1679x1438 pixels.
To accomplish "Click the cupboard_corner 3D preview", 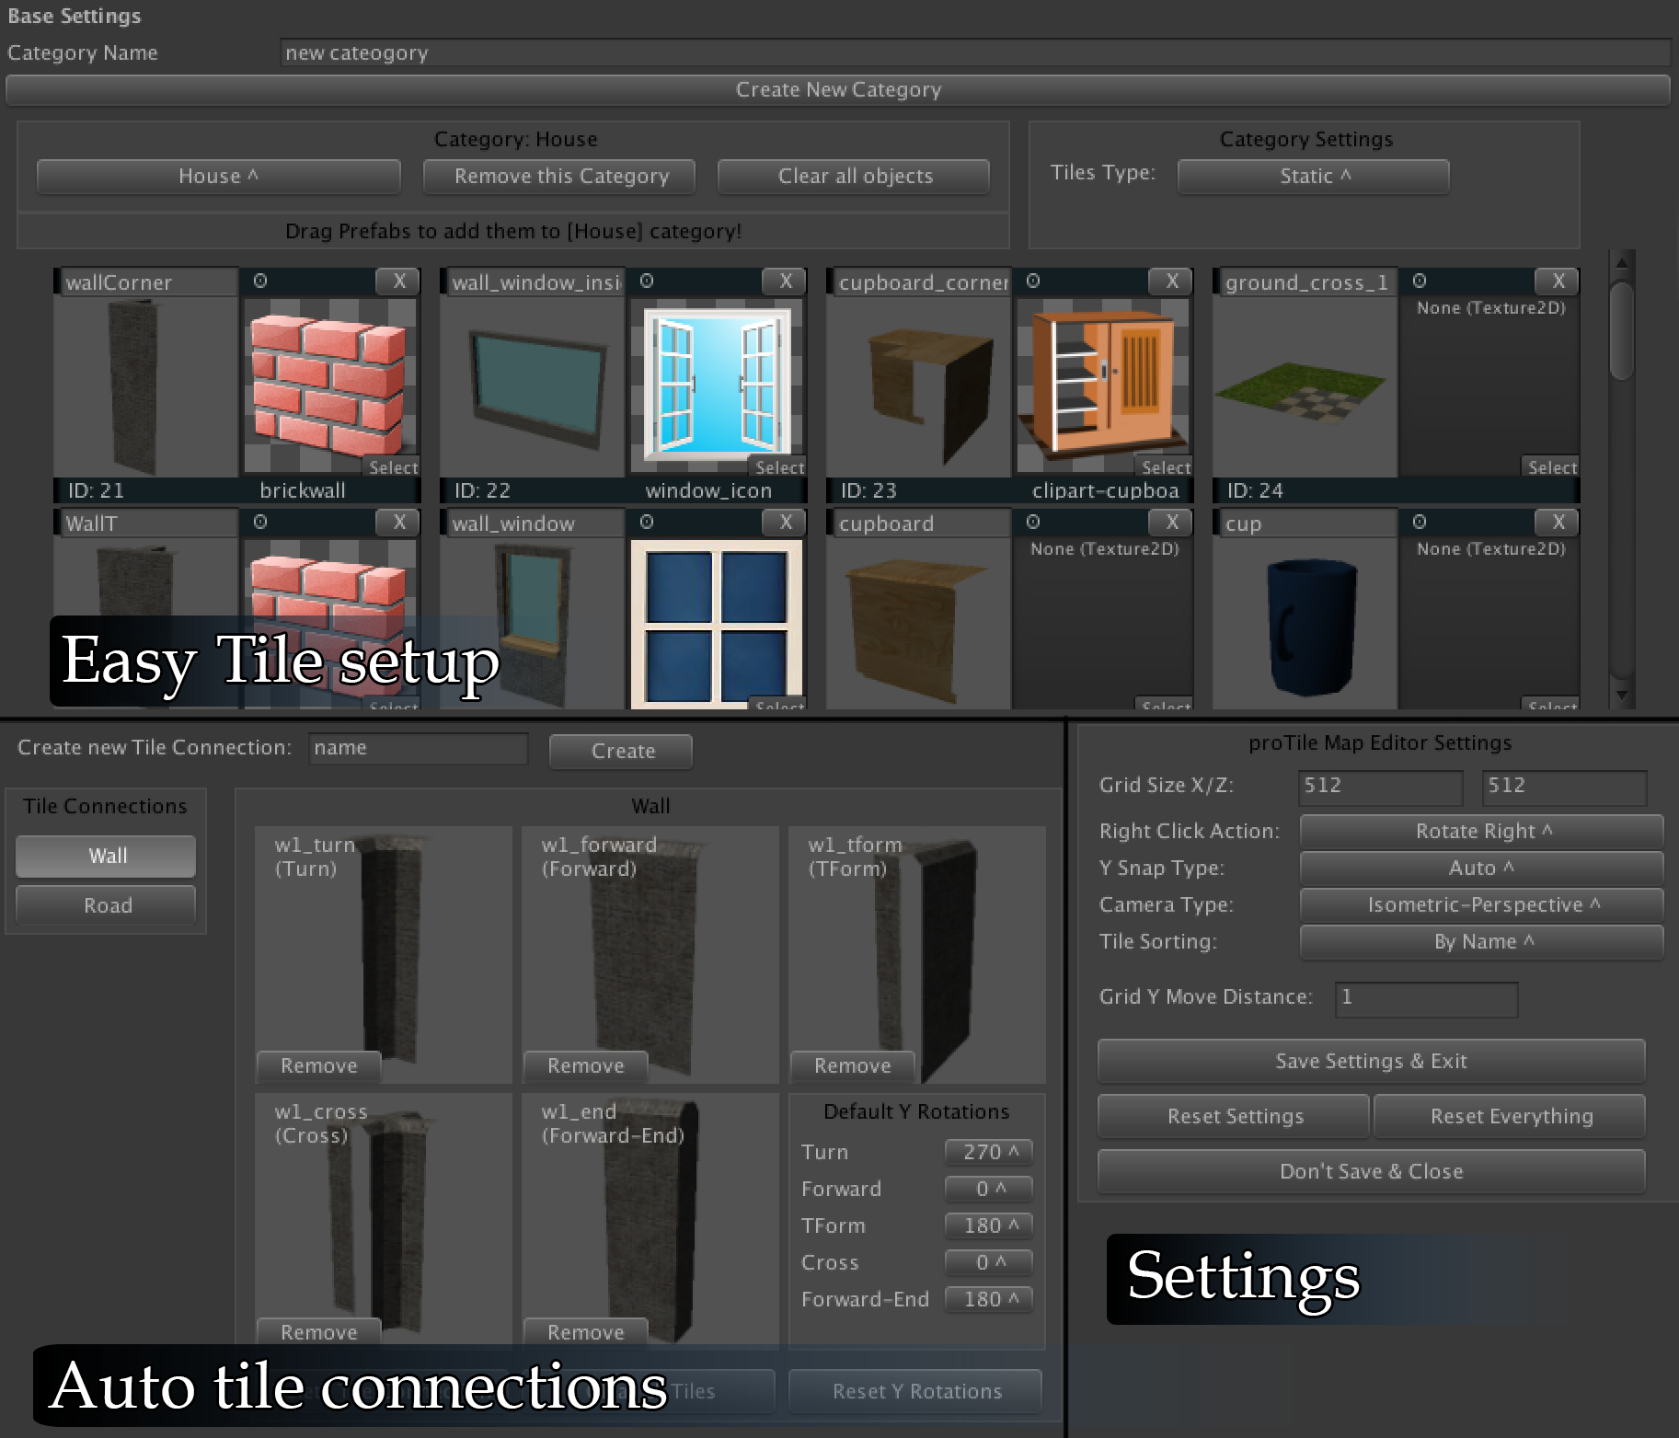I will point(919,386).
